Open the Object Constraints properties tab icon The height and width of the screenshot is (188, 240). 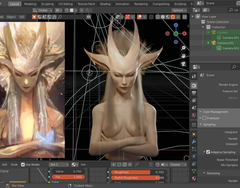point(194,164)
